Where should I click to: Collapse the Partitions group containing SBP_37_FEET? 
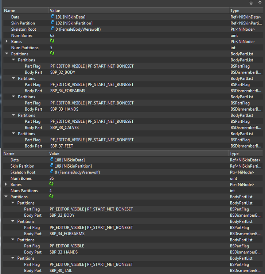(13, 133)
